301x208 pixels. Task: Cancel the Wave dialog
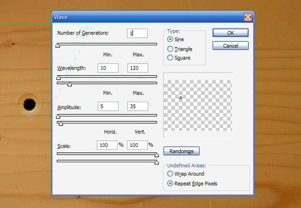[x=230, y=46]
